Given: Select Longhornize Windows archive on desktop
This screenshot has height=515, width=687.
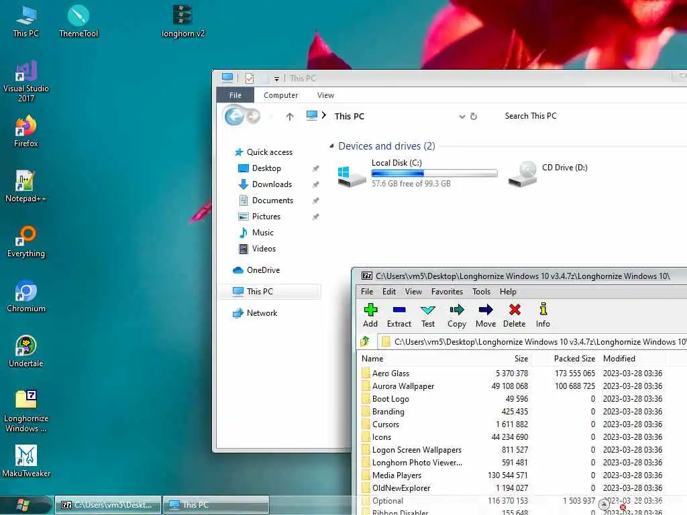Looking at the screenshot, I should click(26, 411).
